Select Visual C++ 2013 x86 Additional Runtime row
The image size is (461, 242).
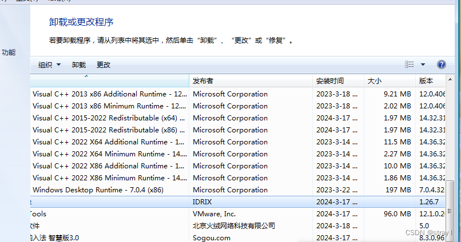[x=238, y=94]
